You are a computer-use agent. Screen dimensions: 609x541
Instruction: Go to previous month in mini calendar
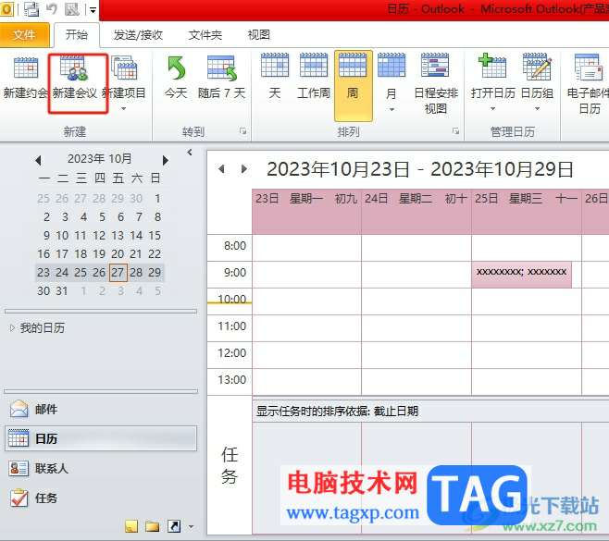coord(38,160)
